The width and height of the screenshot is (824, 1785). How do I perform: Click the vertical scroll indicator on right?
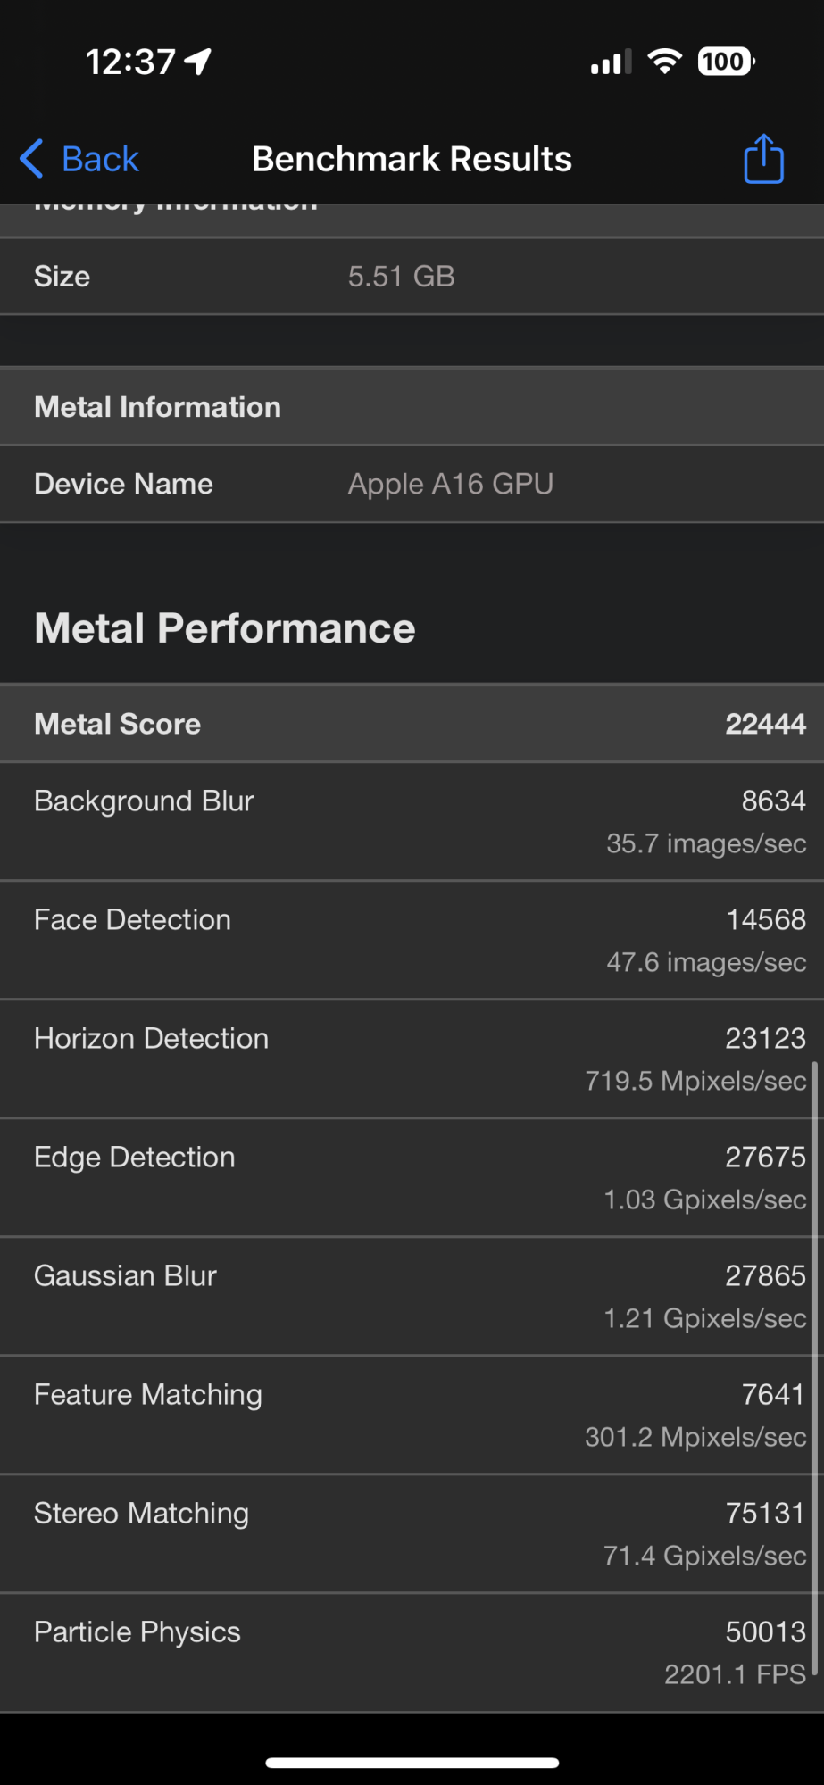click(x=814, y=1366)
